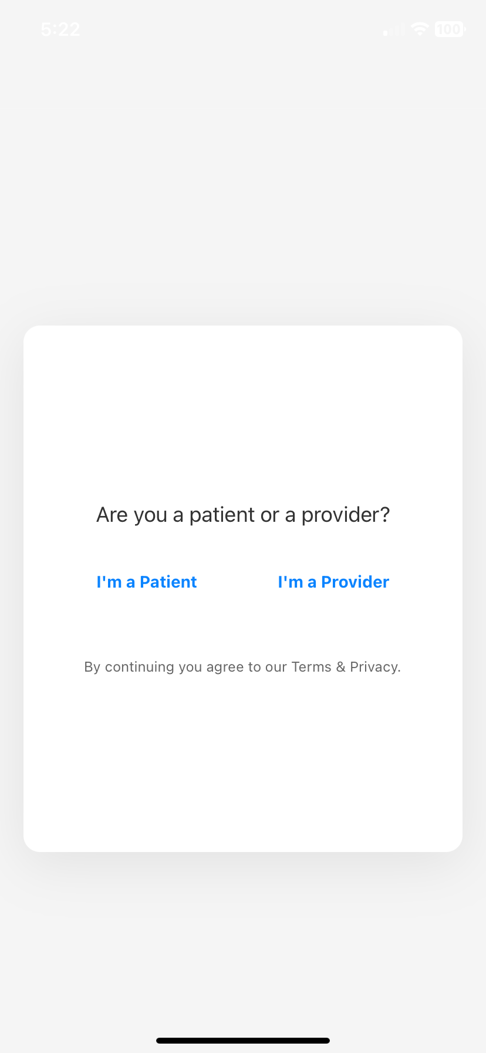Select "I'm a Provider"

tap(333, 582)
